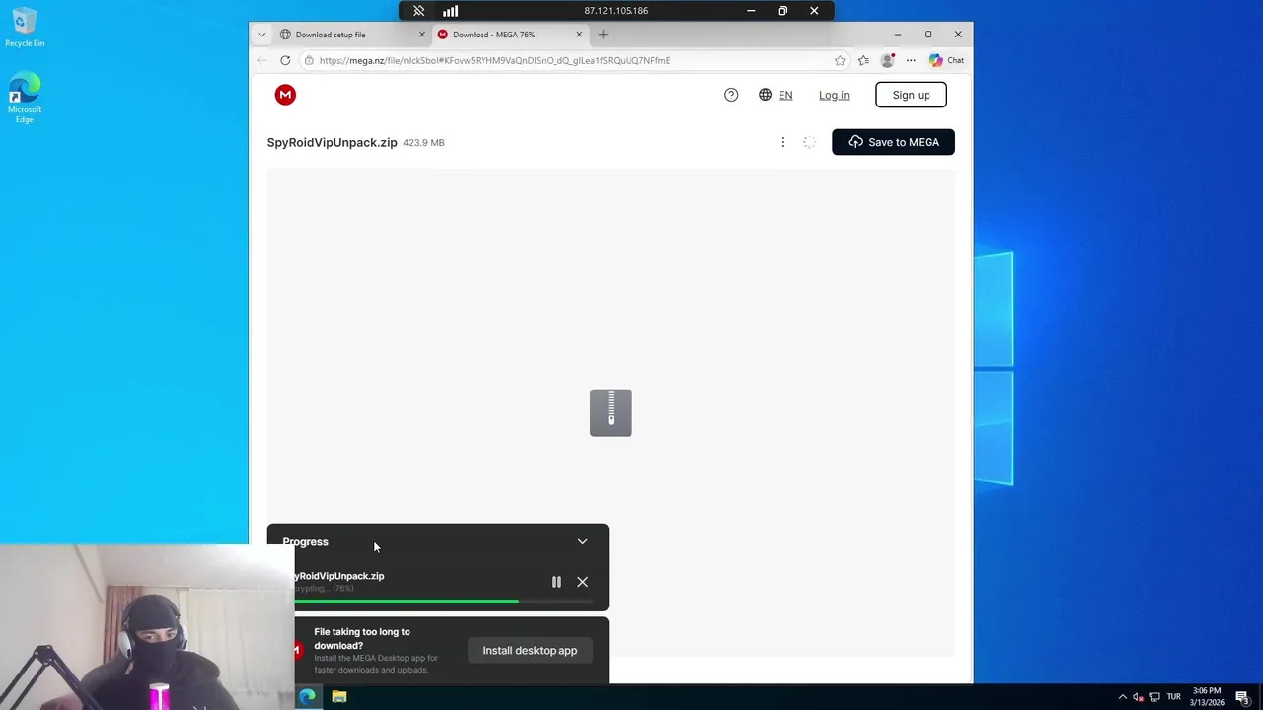
Task: Open File Explorer from the taskbar
Action: [339, 696]
